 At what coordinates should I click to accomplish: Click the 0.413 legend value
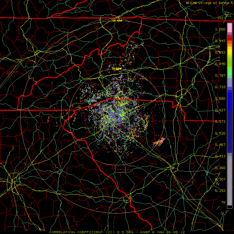point(220,156)
